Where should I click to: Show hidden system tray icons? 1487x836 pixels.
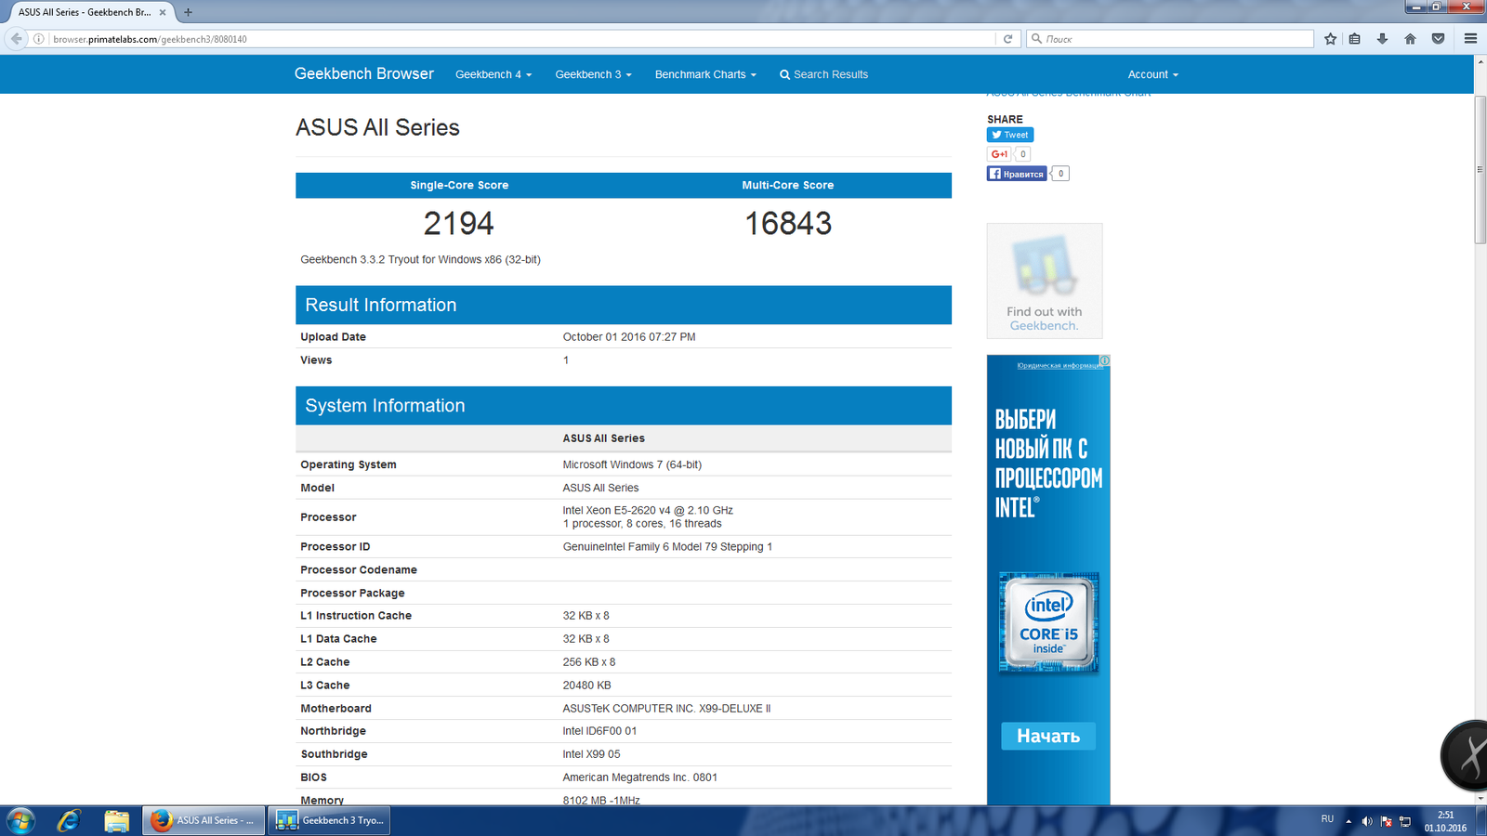coord(1349,821)
